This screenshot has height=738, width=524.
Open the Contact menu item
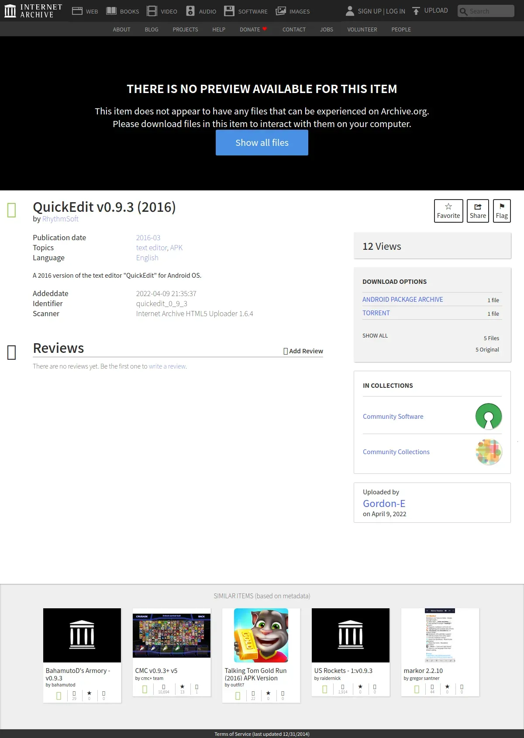click(294, 29)
